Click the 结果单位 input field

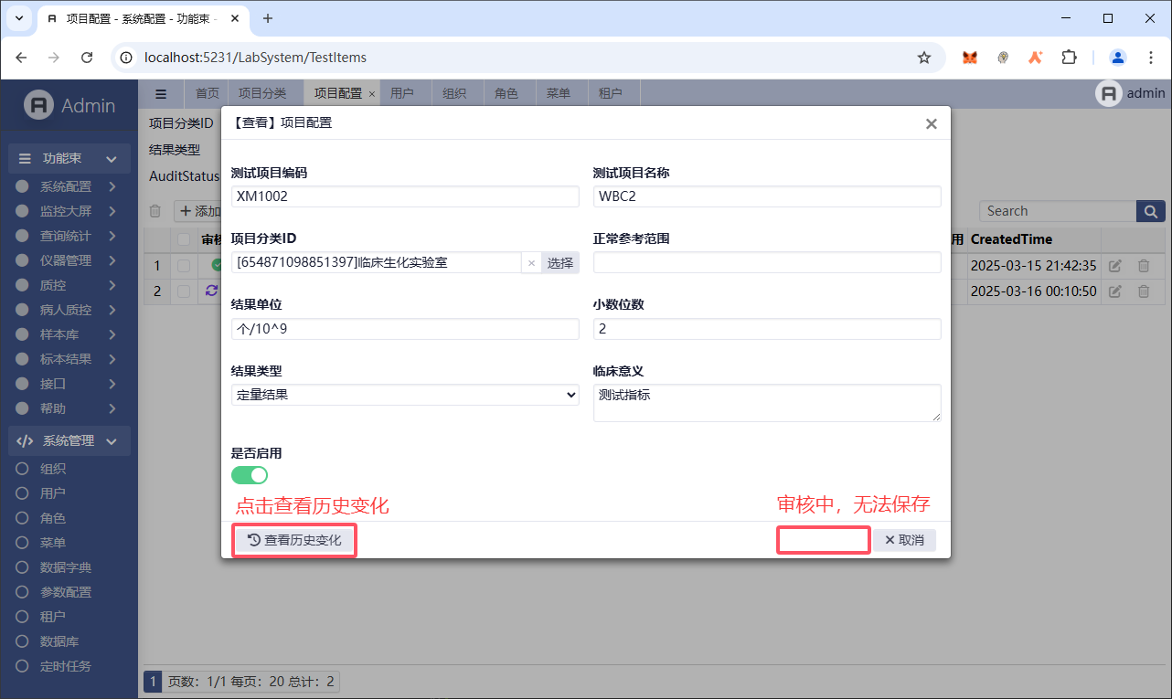point(405,329)
